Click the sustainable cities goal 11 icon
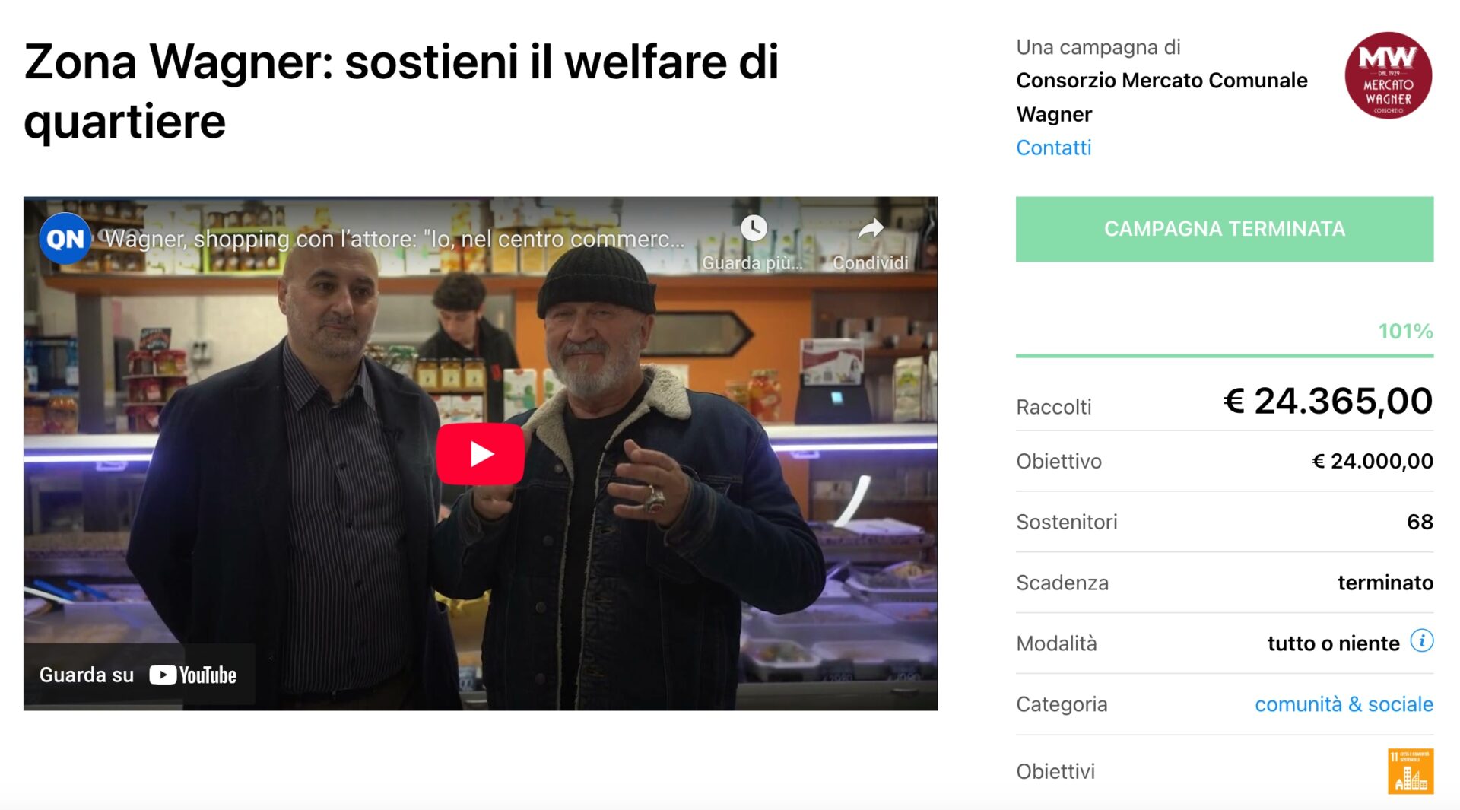Image resolution: width=1460 pixels, height=810 pixels. click(1411, 771)
